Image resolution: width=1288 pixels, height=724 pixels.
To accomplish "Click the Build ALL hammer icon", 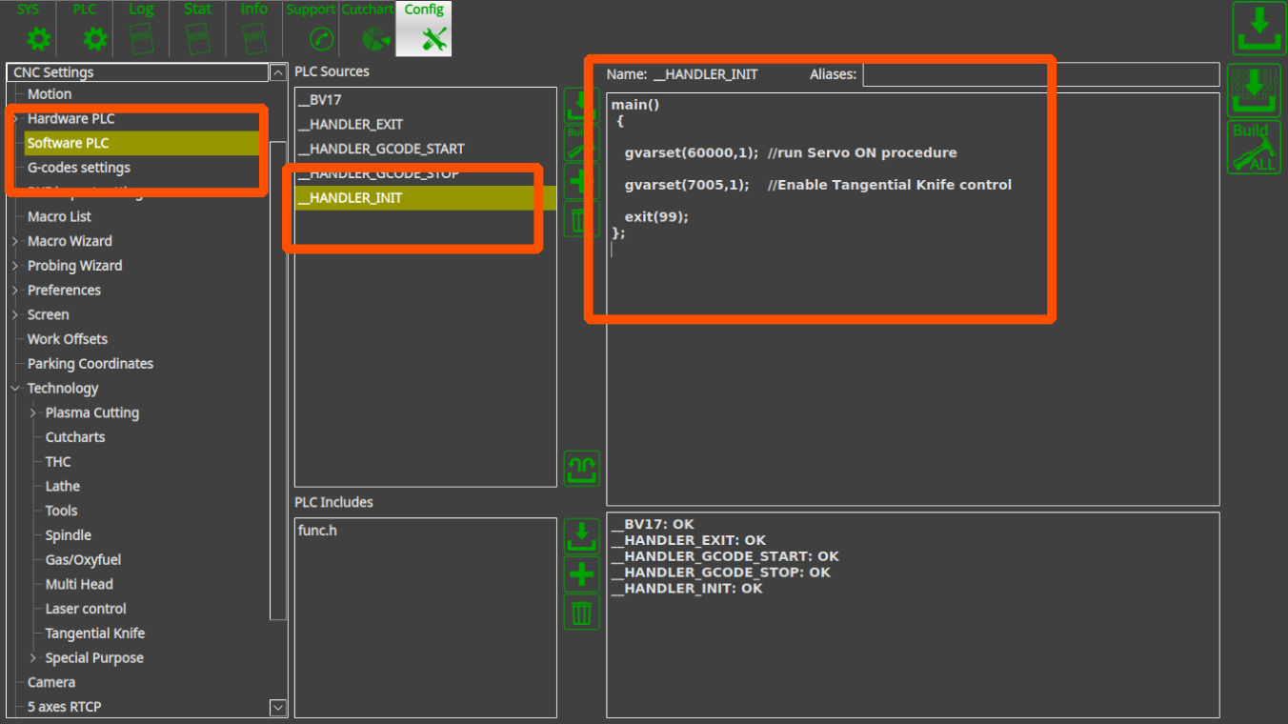I will pos(1255,148).
